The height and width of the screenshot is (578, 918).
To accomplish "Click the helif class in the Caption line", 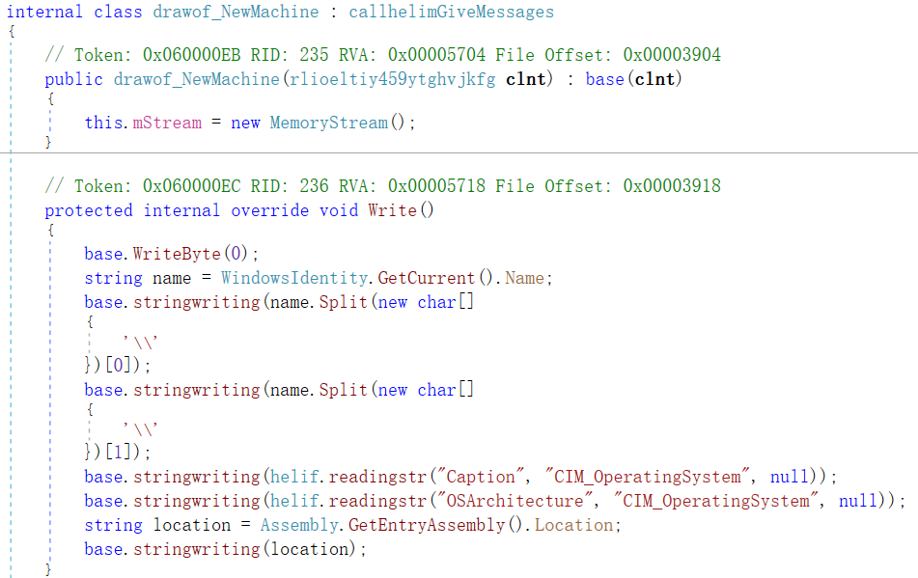I will pyautogui.click(x=293, y=477).
